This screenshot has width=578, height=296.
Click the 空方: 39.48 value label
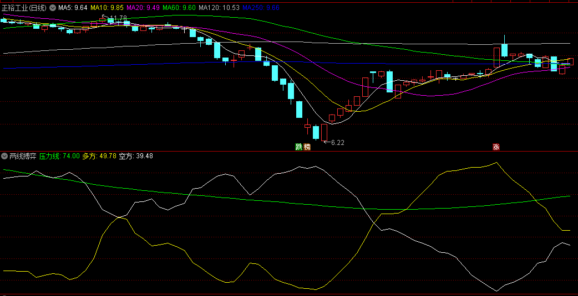(x=136, y=156)
